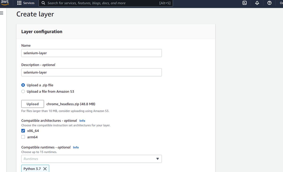283x172 pixels.
Task: Select Upload a .zip file option
Action: tap(23, 85)
